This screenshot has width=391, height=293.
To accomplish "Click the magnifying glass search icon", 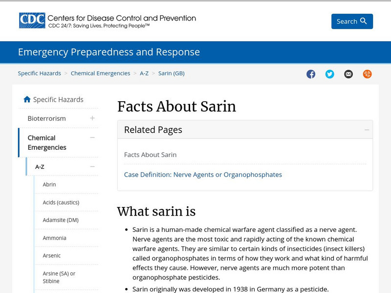I will (362, 22).
